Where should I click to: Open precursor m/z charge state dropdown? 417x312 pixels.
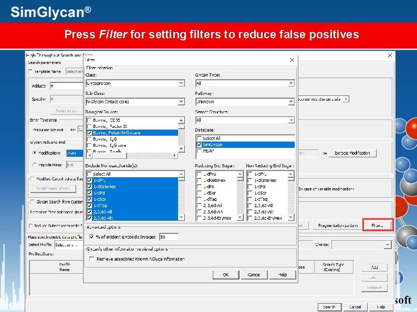(x=346, y=99)
